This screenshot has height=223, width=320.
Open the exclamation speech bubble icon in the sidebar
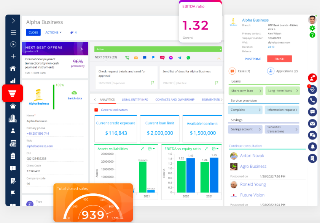click(13, 168)
